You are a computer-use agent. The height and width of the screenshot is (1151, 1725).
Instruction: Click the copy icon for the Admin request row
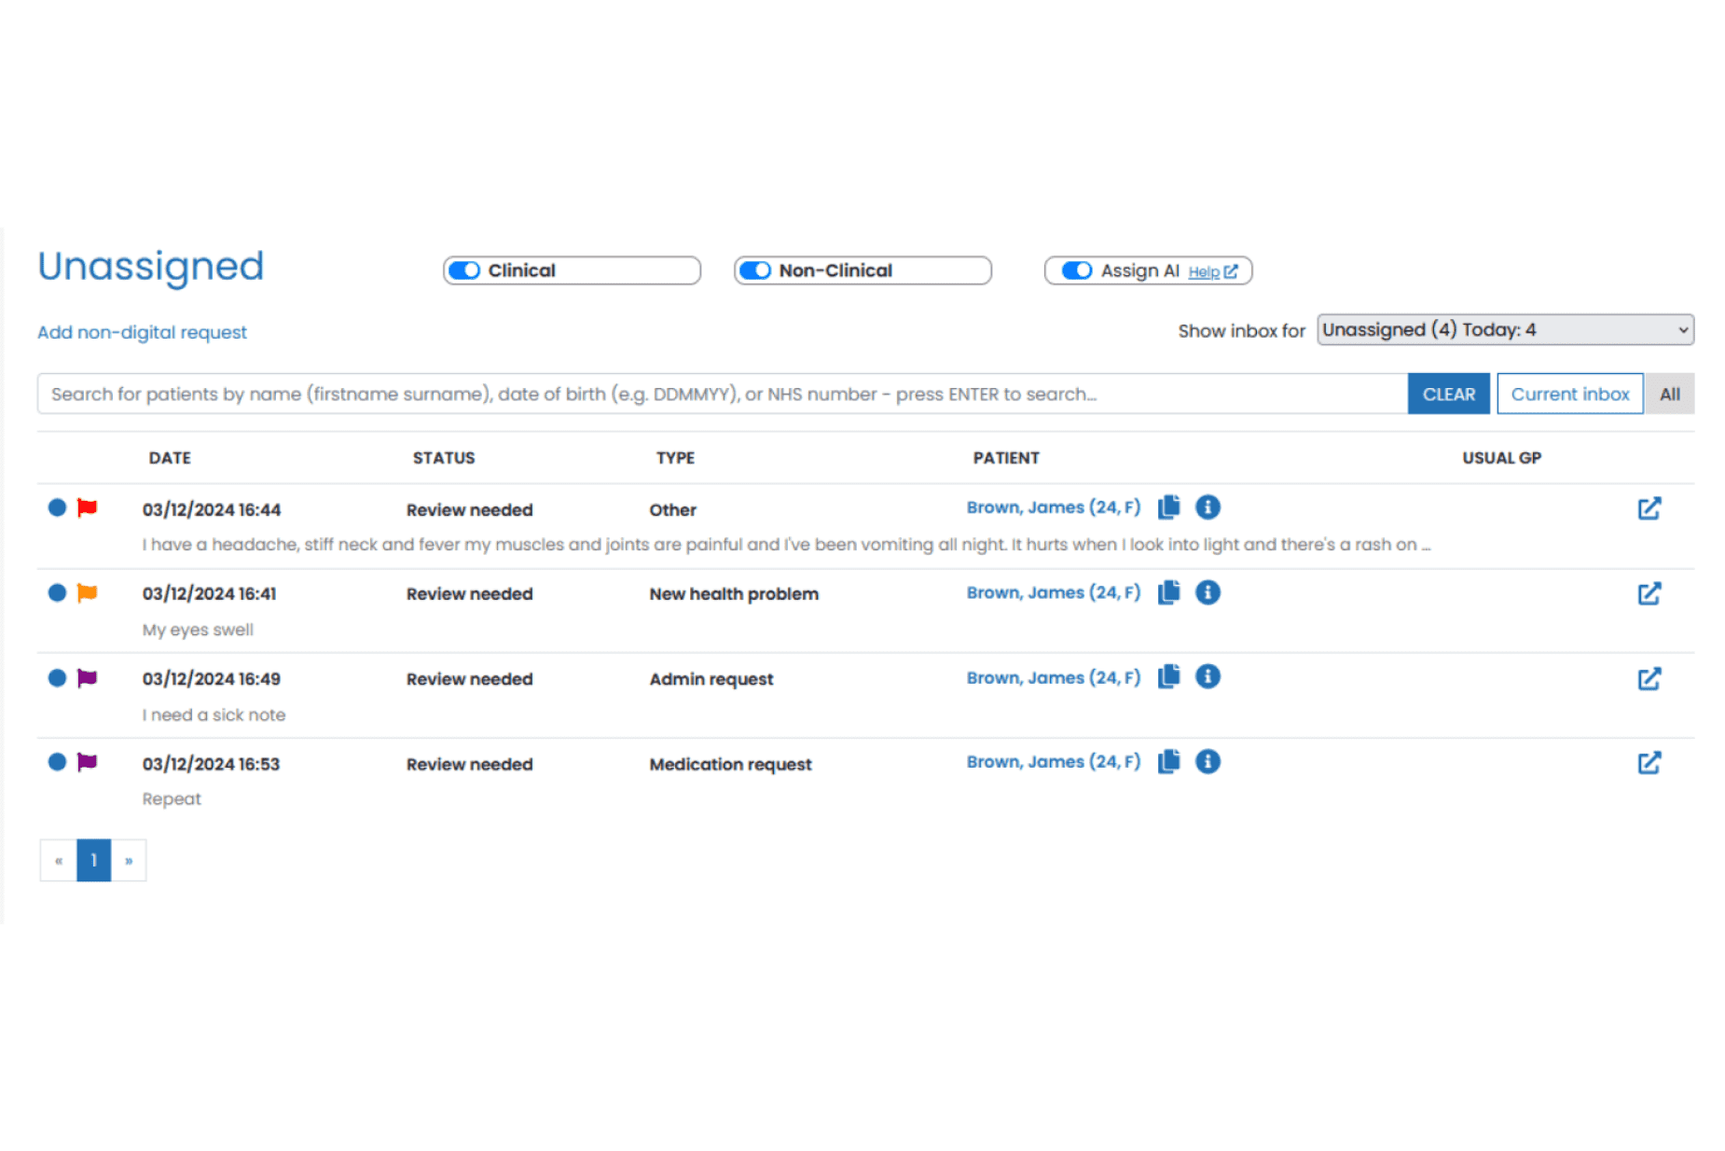(1168, 677)
